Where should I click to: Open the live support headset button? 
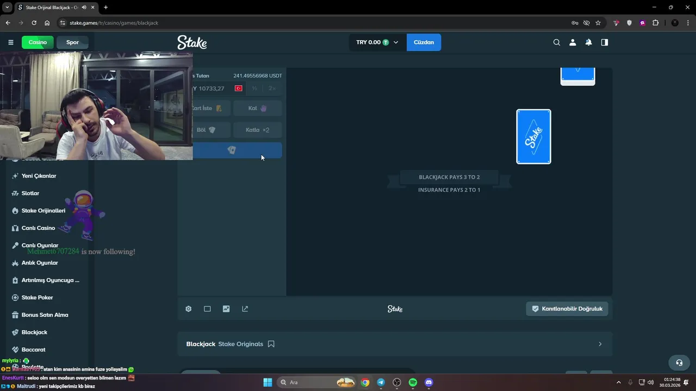tap(679, 363)
